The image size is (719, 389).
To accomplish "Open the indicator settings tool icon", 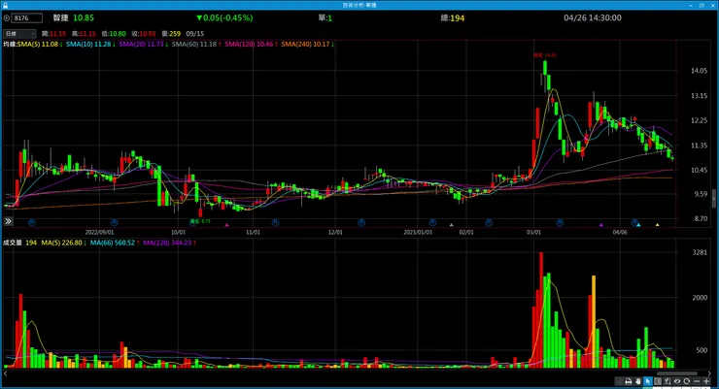I will [x=668, y=381].
